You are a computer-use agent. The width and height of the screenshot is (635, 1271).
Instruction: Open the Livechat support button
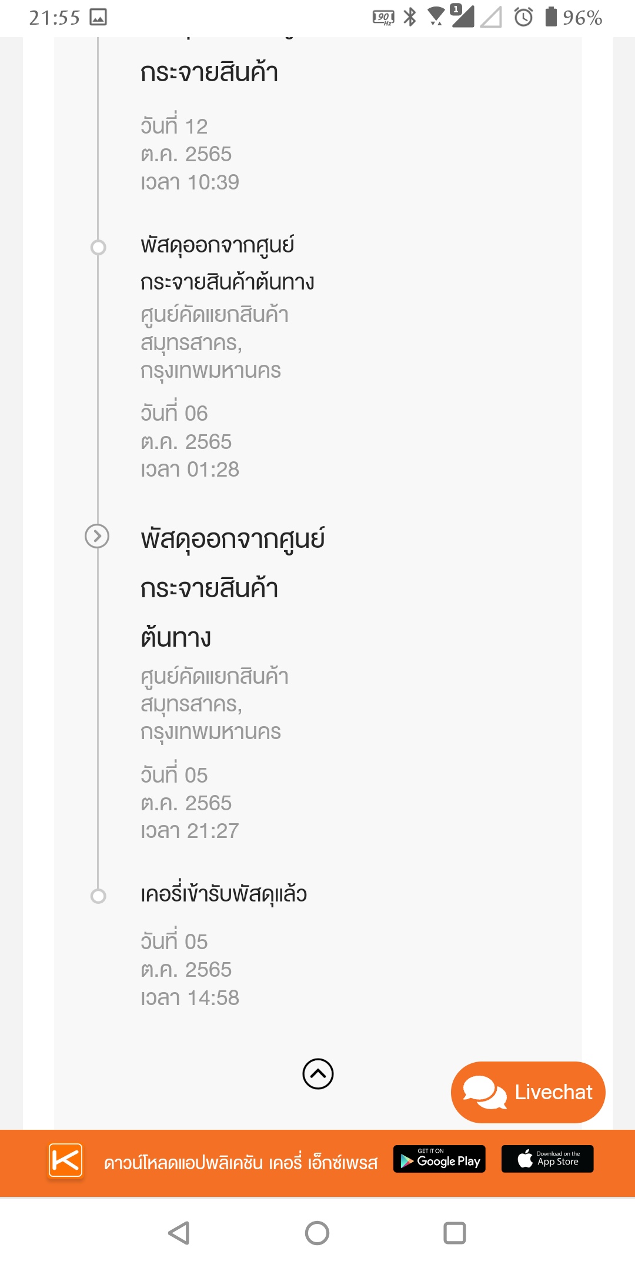(528, 1092)
